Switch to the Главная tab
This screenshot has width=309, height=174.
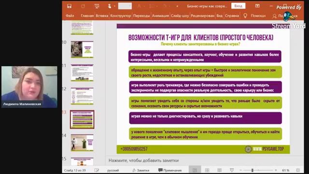coord(87,15)
